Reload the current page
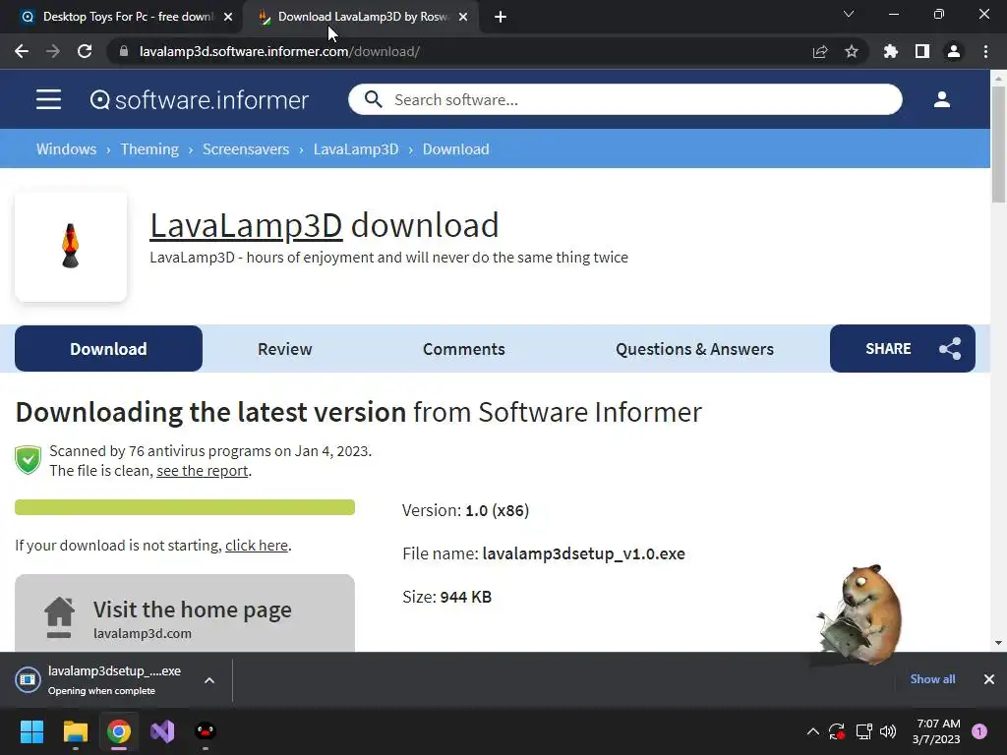The height and width of the screenshot is (755, 1007). tap(85, 51)
